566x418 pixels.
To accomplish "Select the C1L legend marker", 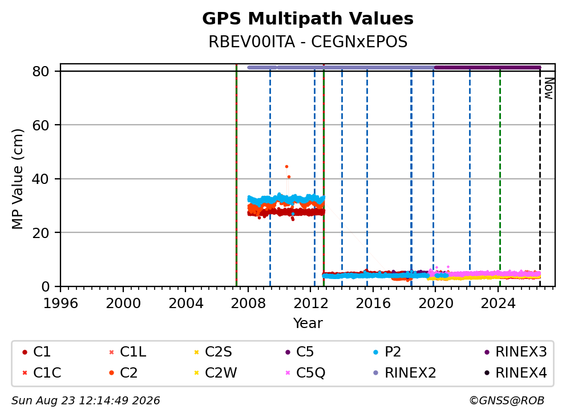I will (111, 352).
